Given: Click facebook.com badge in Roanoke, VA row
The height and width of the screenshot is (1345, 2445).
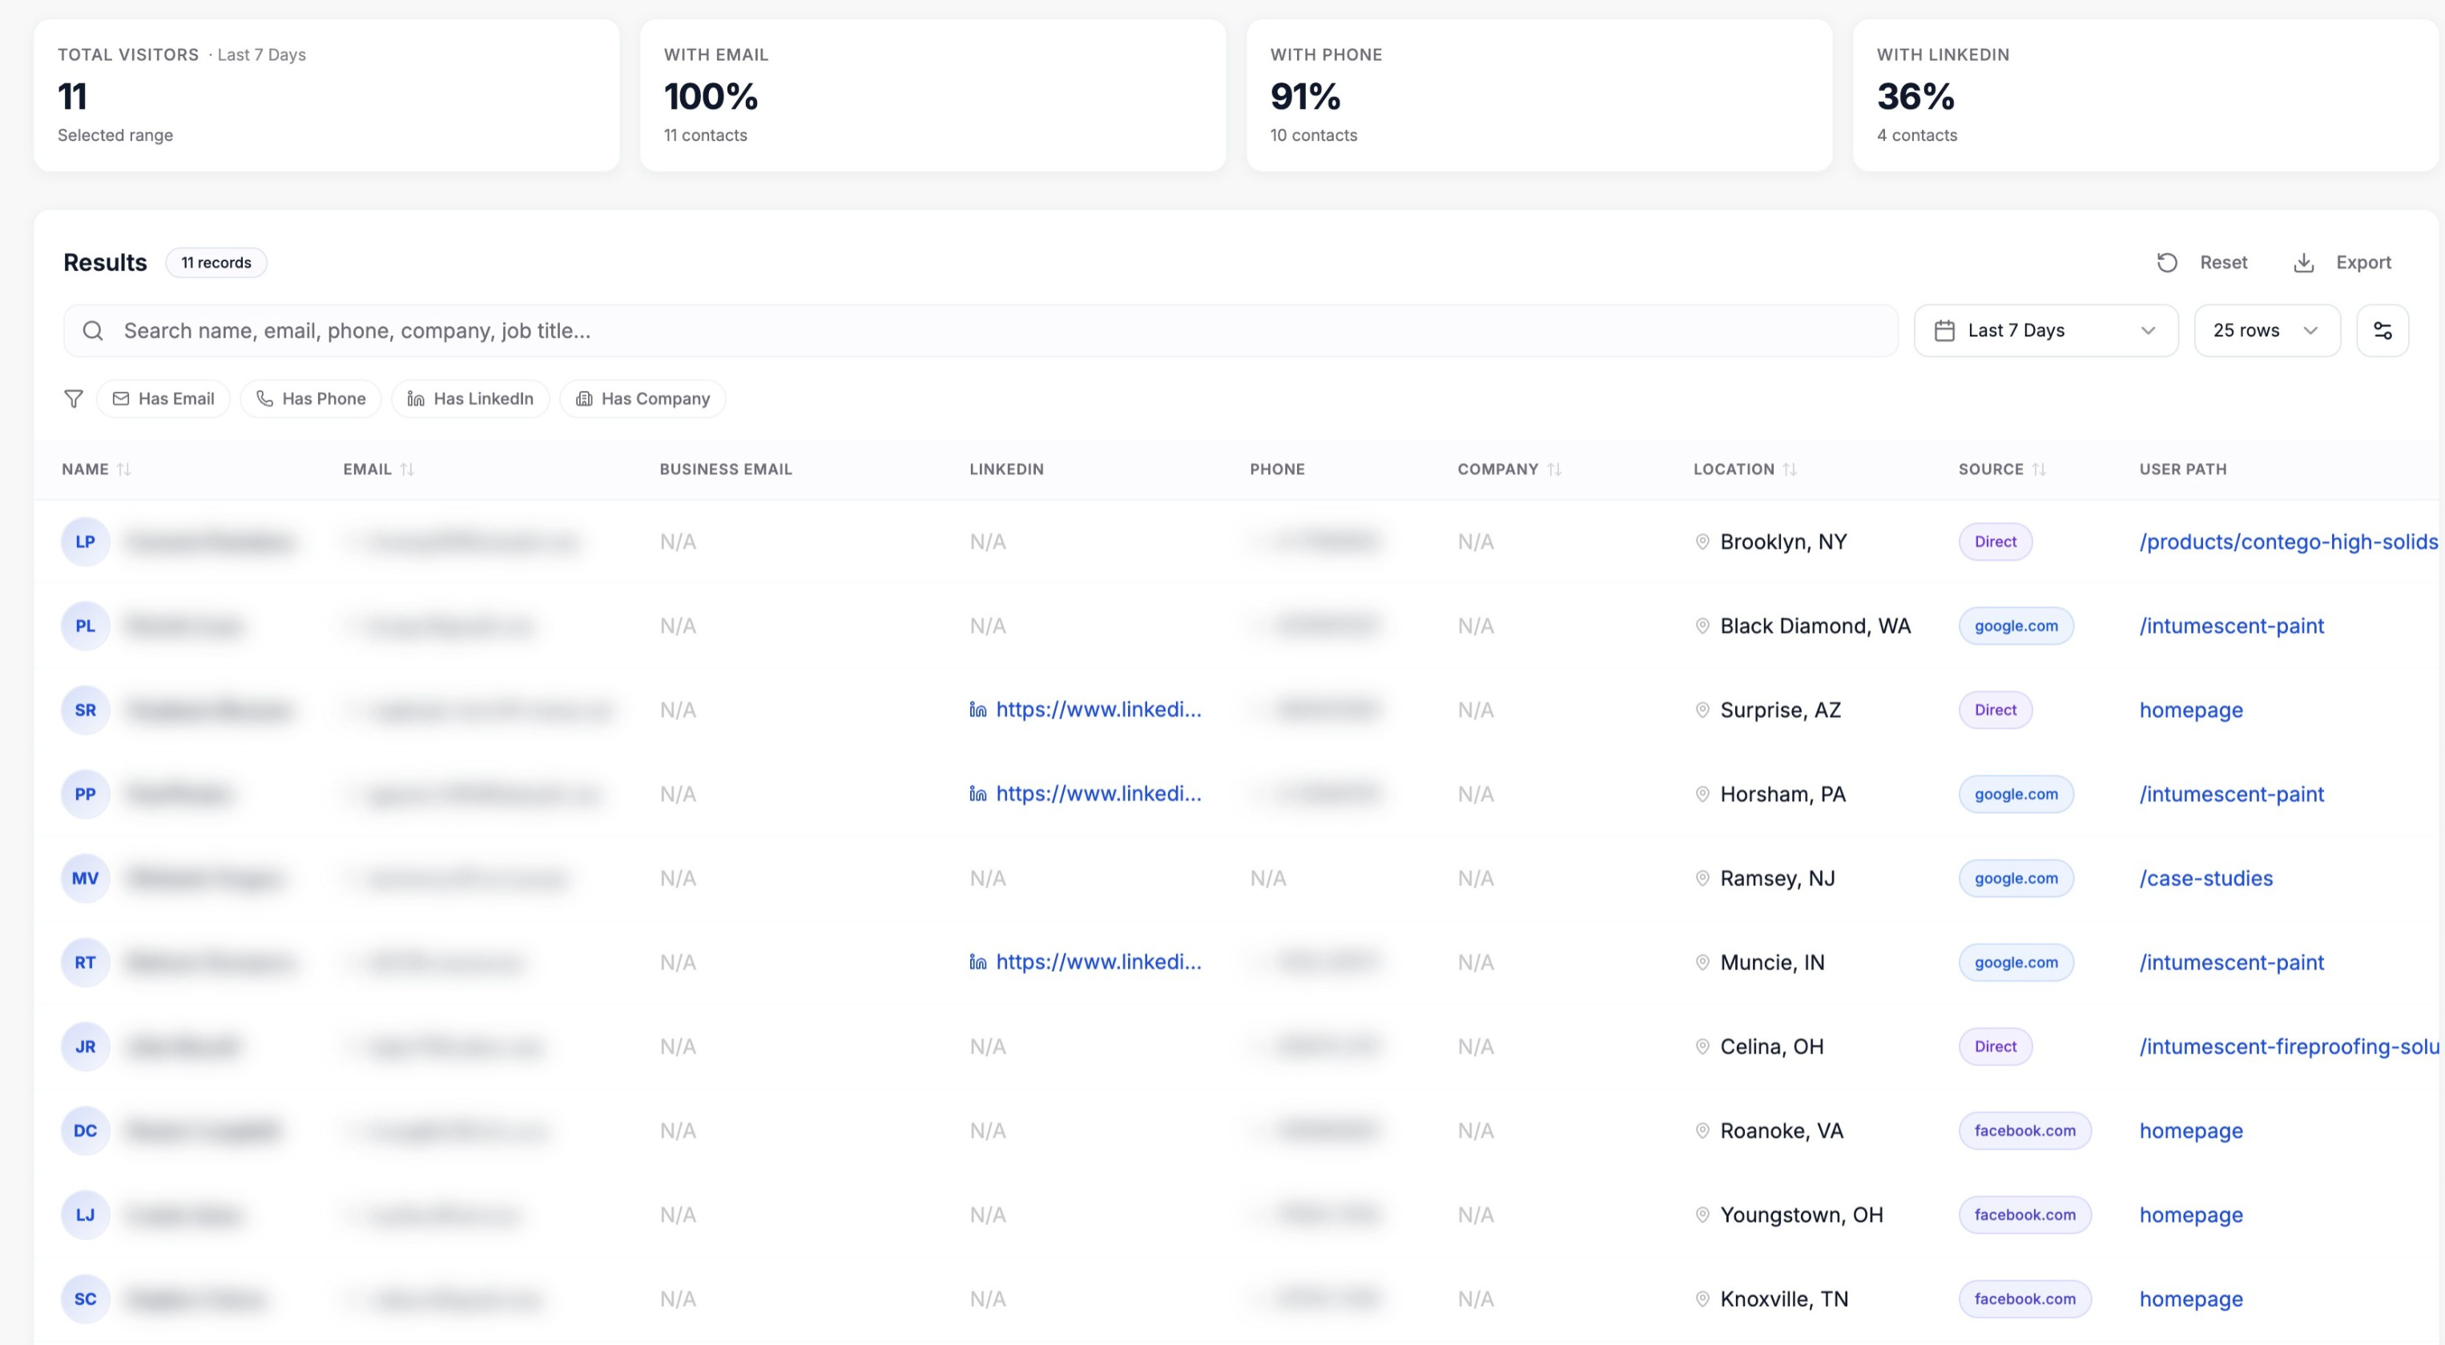Looking at the screenshot, I should (2024, 1130).
